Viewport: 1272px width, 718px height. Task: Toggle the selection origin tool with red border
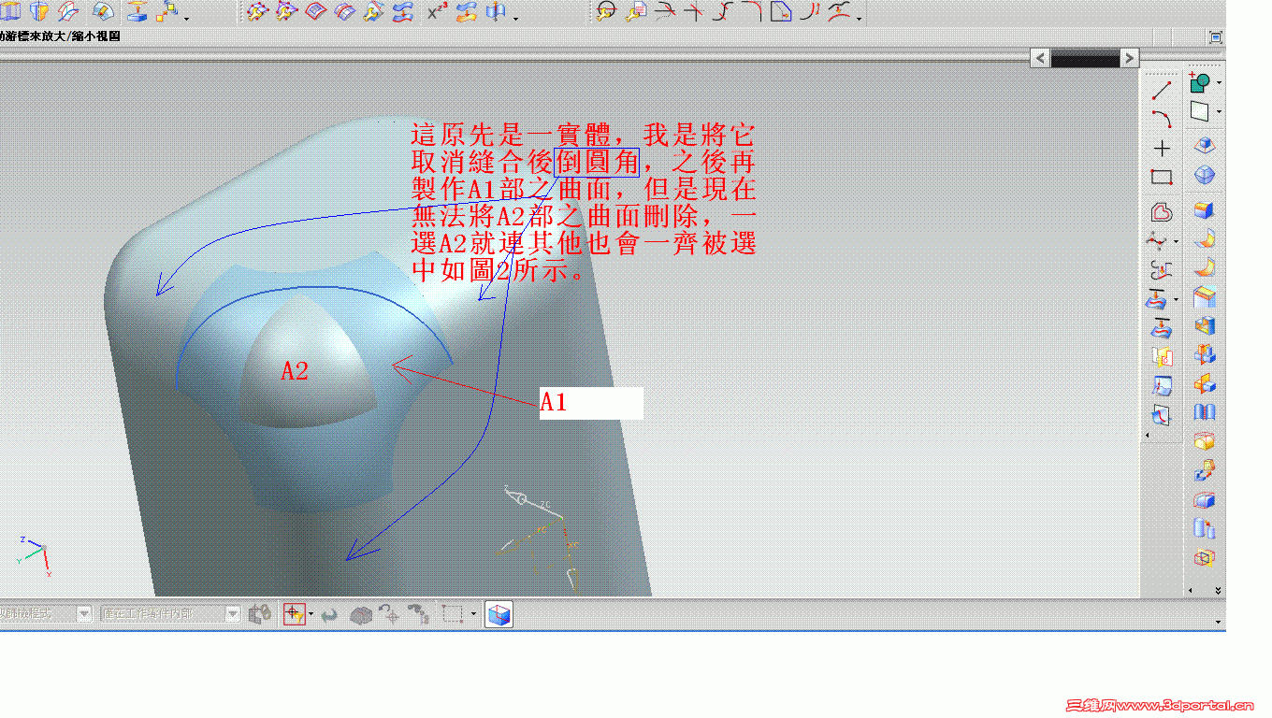[x=296, y=614]
